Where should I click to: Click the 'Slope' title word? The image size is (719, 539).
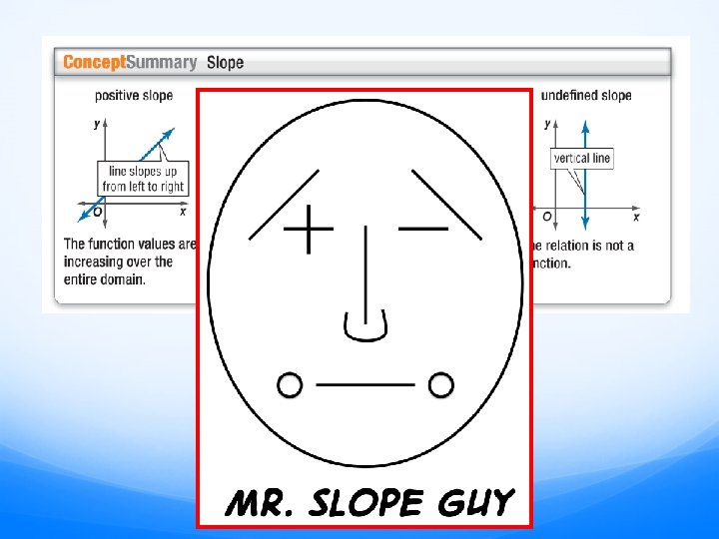coord(225,62)
